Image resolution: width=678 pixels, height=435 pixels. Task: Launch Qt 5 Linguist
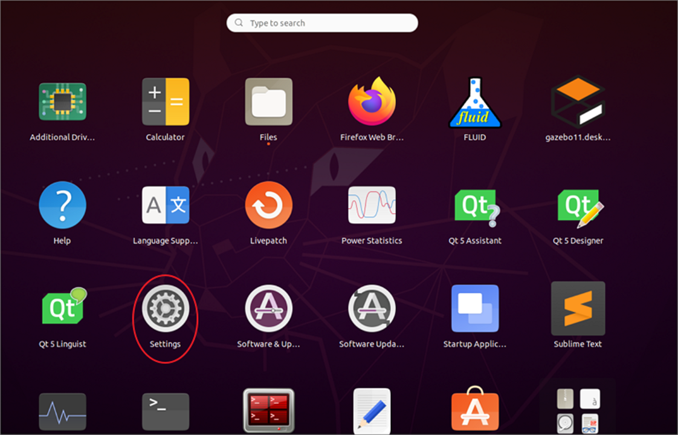tap(64, 306)
